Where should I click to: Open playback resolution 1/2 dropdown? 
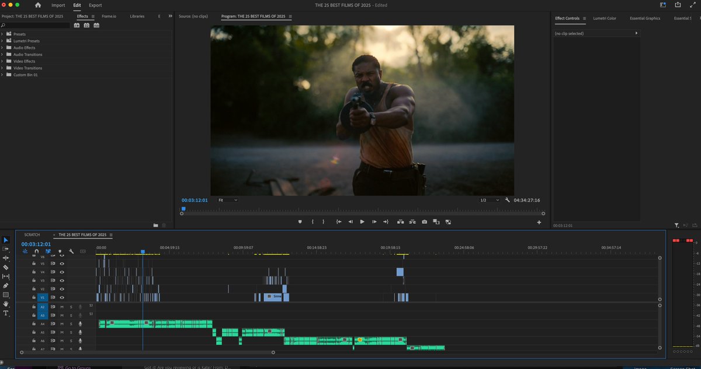489,200
